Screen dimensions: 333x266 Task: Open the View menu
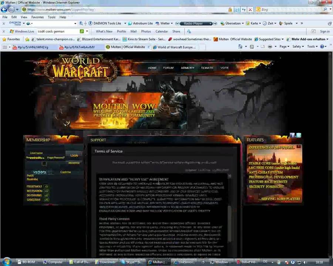click(x=24, y=17)
